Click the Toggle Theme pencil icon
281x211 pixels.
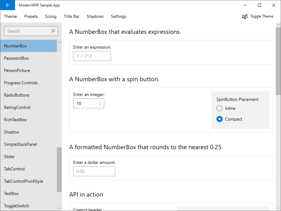(244, 16)
